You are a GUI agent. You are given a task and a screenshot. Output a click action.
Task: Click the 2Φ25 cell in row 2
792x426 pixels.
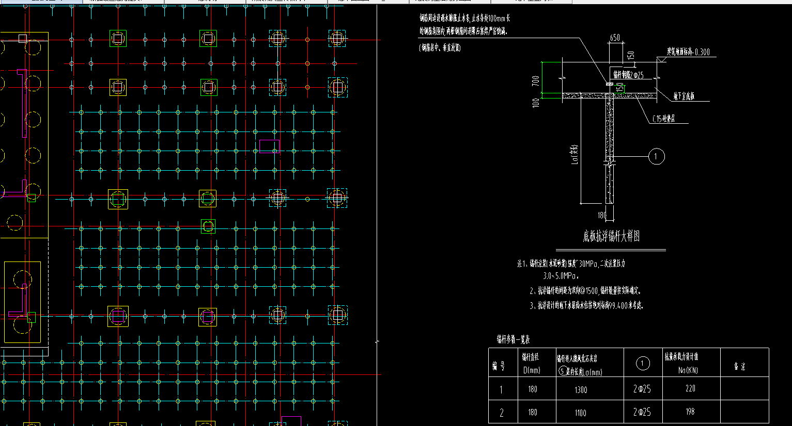click(x=642, y=412)
